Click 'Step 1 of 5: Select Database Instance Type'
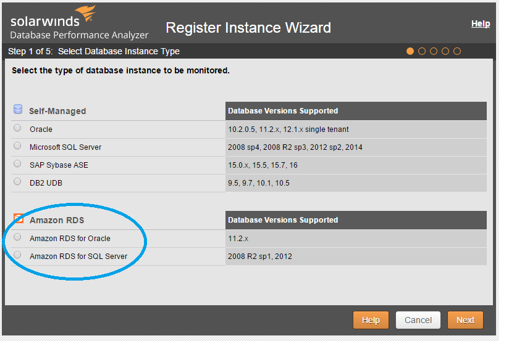Image resolution: width=509 pixels, height=341 pixels. tap(94, 51)
